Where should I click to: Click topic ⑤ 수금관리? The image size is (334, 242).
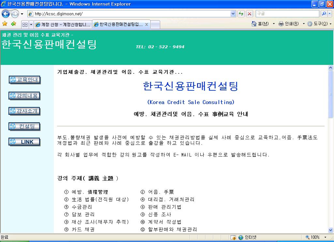click(78, 207)
